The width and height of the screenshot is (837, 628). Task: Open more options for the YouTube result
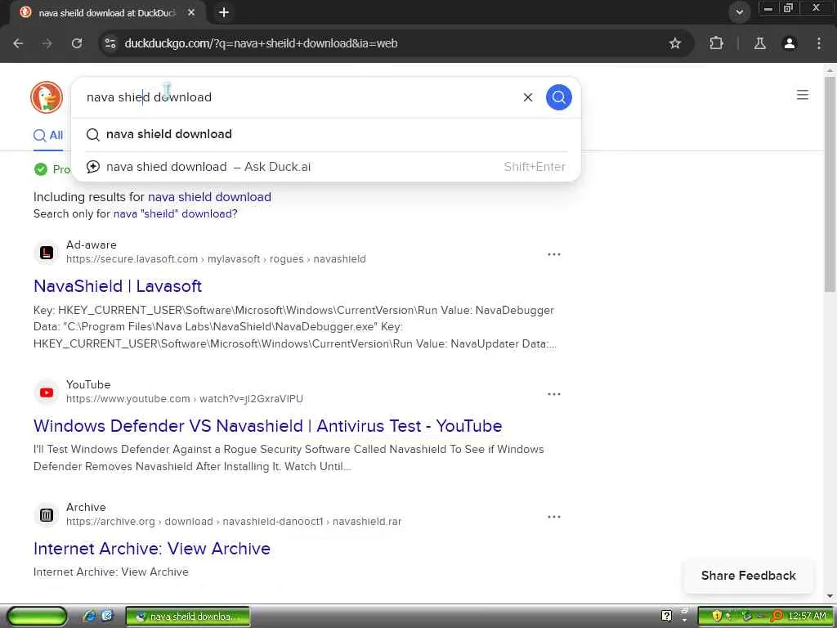554,394
